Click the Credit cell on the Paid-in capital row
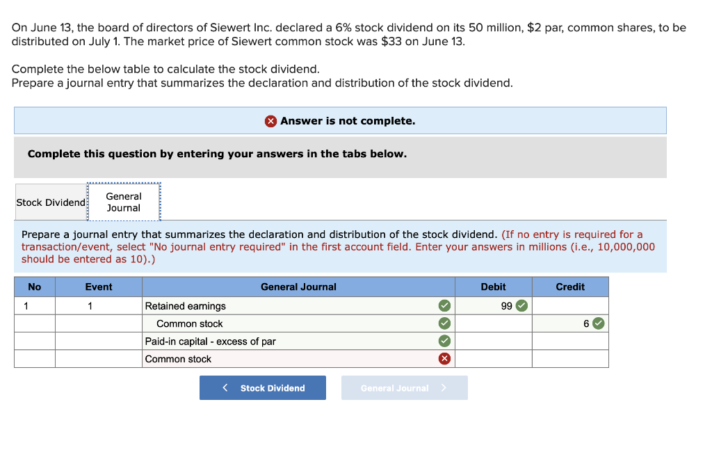 (x=569, y=341)
